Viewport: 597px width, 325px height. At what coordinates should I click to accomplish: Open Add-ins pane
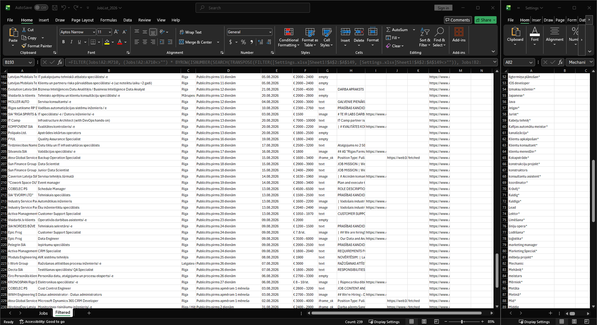tap(459, 35)
